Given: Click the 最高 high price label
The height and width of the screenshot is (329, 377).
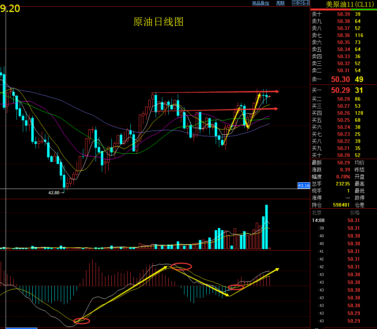Looking at the screenshot, I should coord(360,184).
